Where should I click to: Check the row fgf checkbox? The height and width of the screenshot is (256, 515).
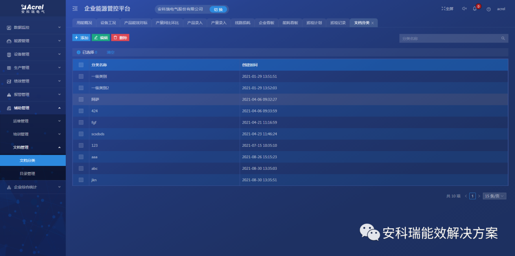(81, 123)
